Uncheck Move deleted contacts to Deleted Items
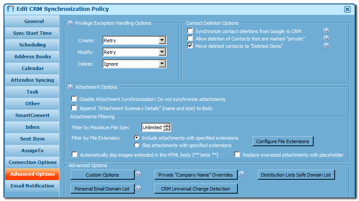 point(190,45)
